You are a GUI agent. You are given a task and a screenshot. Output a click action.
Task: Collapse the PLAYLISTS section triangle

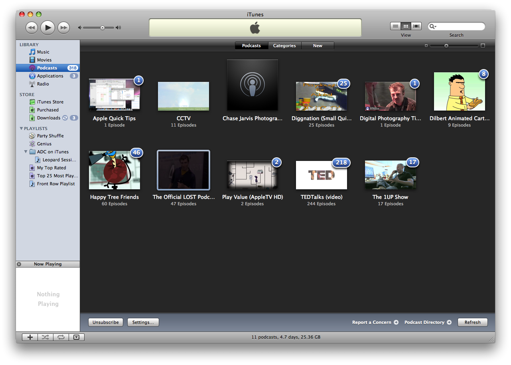click(x=21, y=129)
